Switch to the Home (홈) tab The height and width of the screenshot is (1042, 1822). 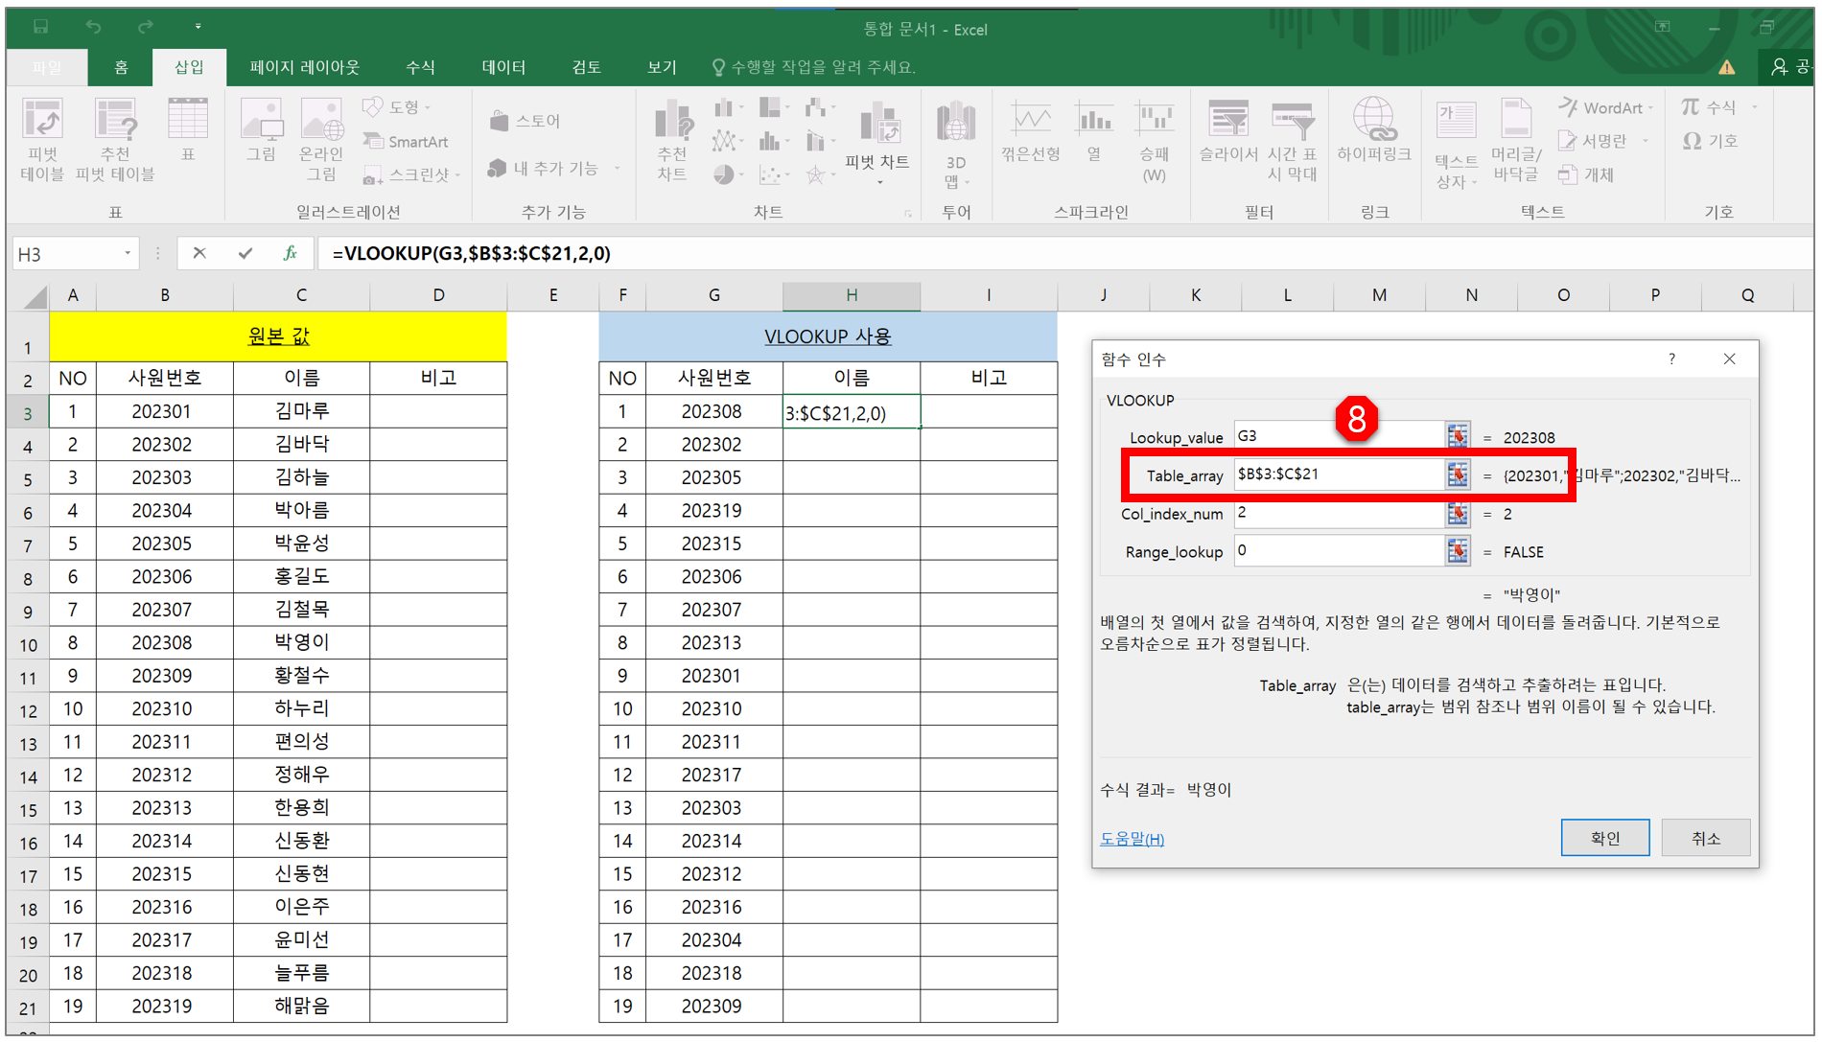pyautogui.click(x=121, y=67)
